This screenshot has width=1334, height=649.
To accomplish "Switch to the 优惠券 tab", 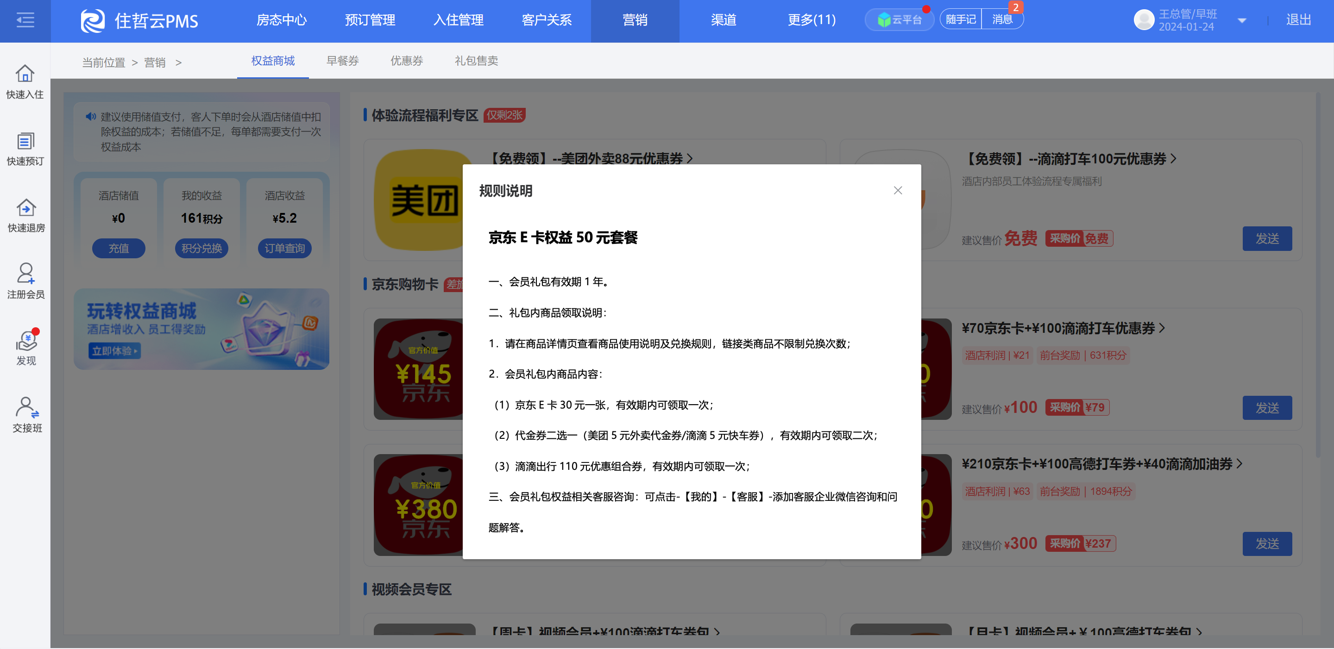I will pos(407,61).
